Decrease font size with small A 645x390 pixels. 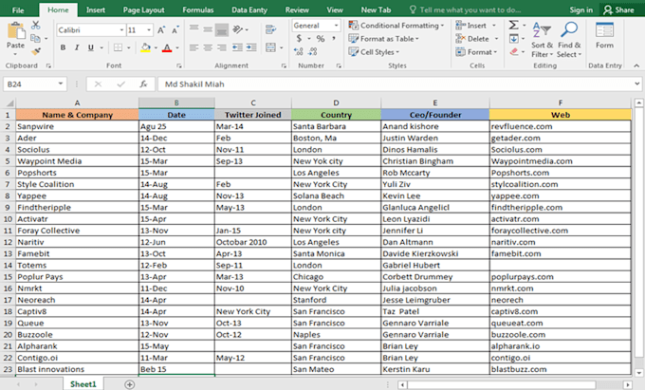coord(175,30)
